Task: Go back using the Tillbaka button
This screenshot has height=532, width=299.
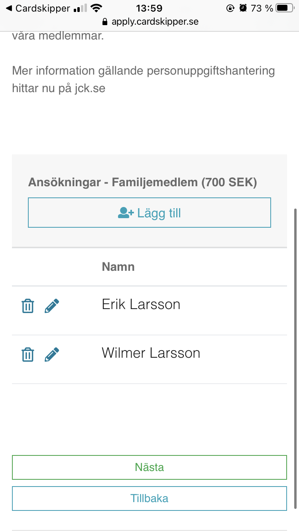Action: (x=149, y=498)
